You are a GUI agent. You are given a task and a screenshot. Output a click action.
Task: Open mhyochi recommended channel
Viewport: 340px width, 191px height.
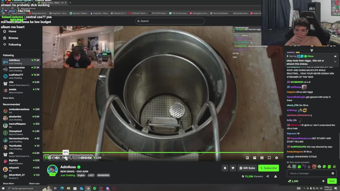coord(21,169)
